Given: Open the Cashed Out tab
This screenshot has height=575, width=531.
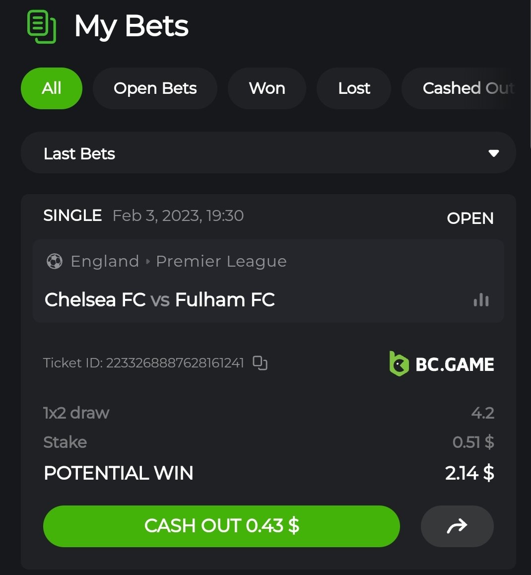Looking at the screenshot, I should (466, 88).
